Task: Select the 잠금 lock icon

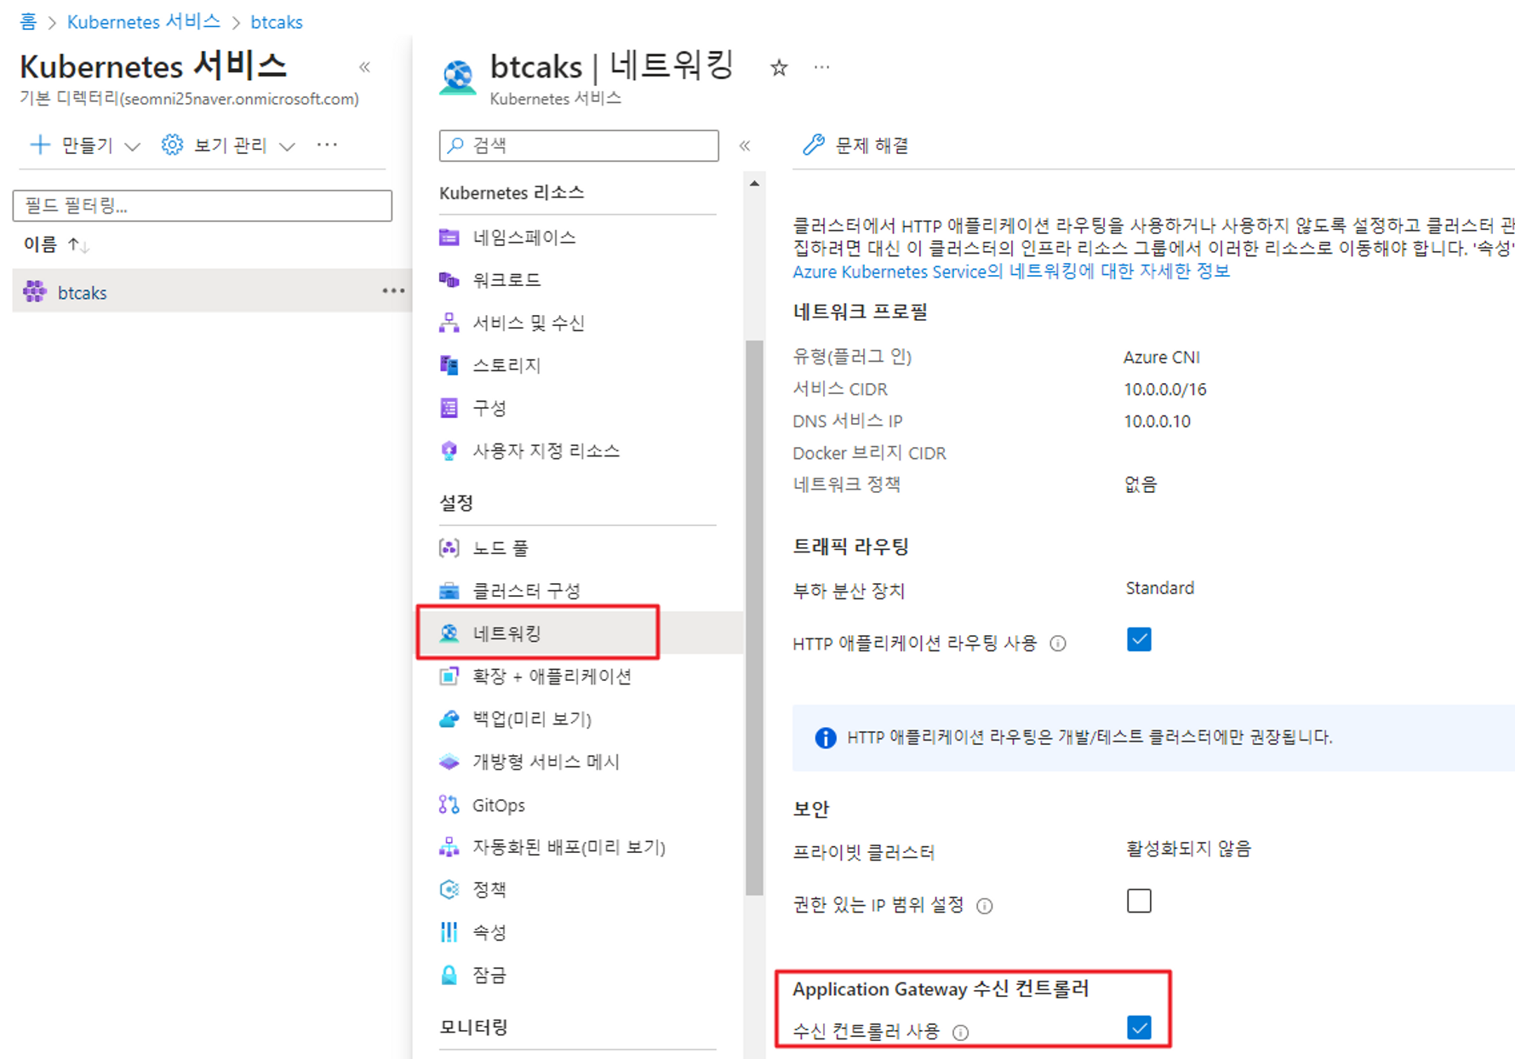Action: [x=449, y=975]
